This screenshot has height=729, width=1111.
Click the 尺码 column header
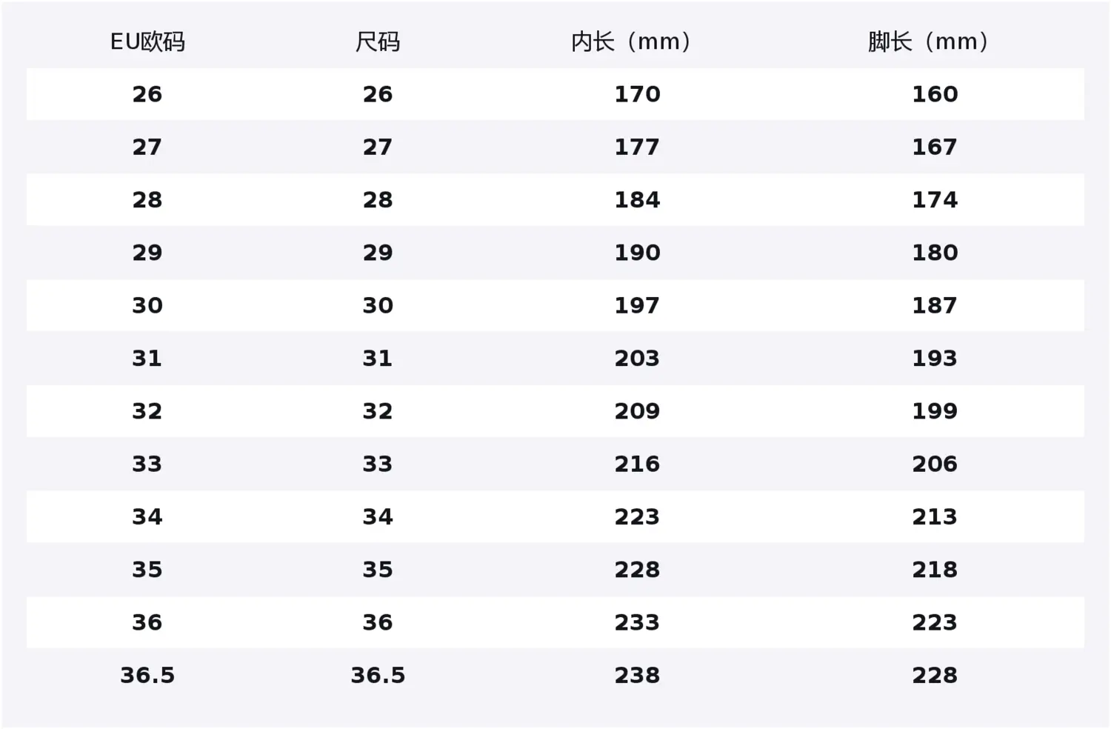[378, 41]
